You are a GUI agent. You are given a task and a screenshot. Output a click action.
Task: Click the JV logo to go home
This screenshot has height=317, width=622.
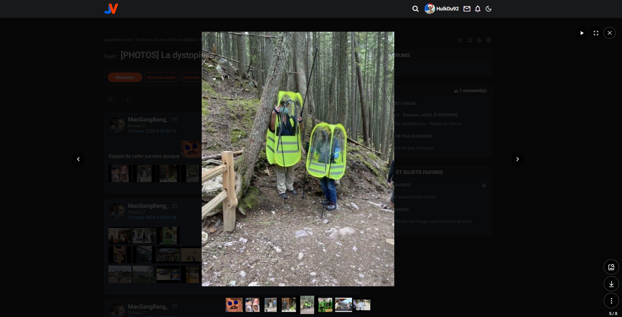(111, 9)
